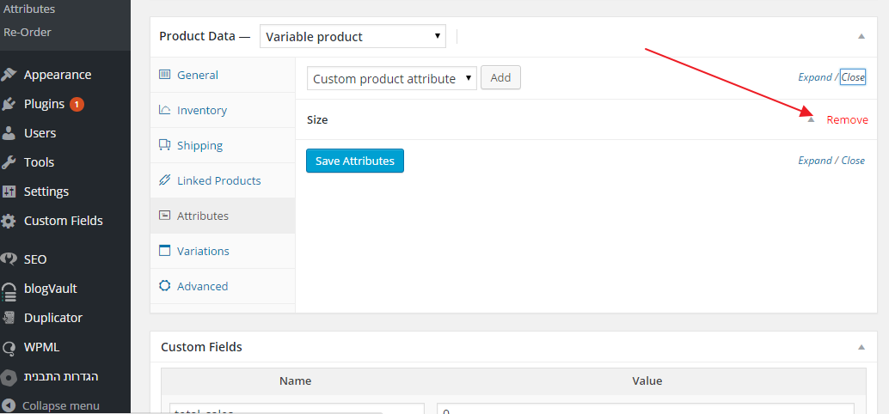This screenshot has width=889, height=414.
Task: Collapse the Custom Fields panel arrow
Action: point(861,347)
